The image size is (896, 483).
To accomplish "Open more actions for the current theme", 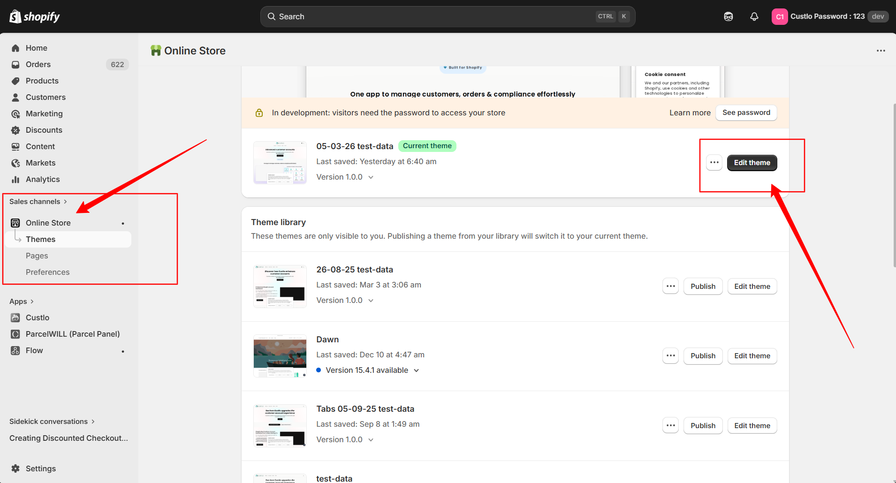I will pos(714,163).
